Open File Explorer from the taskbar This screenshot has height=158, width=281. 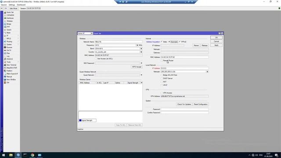11,155
